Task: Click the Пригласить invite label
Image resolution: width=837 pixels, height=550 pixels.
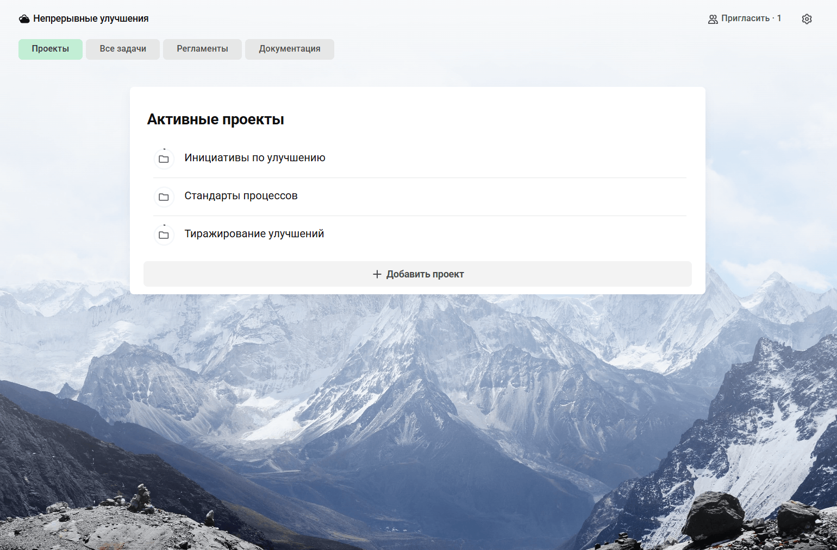Action: [745, 18]
